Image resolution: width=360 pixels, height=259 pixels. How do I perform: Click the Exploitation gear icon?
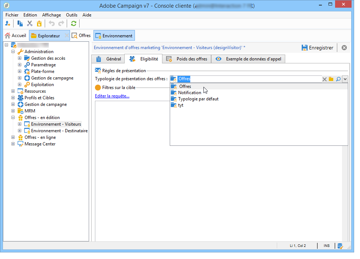click(x=27, y=85)
